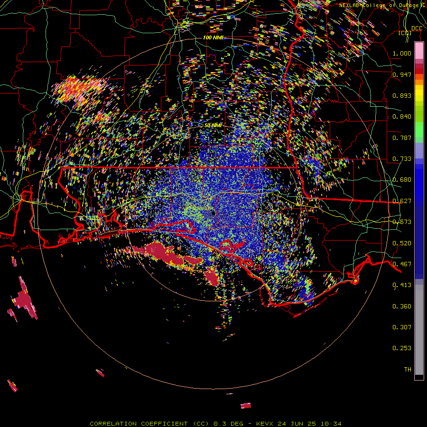Screen dimensions: 427x427
Task: Click the NEXLAB College of DuPage watermark text
Action: [382, 5]
